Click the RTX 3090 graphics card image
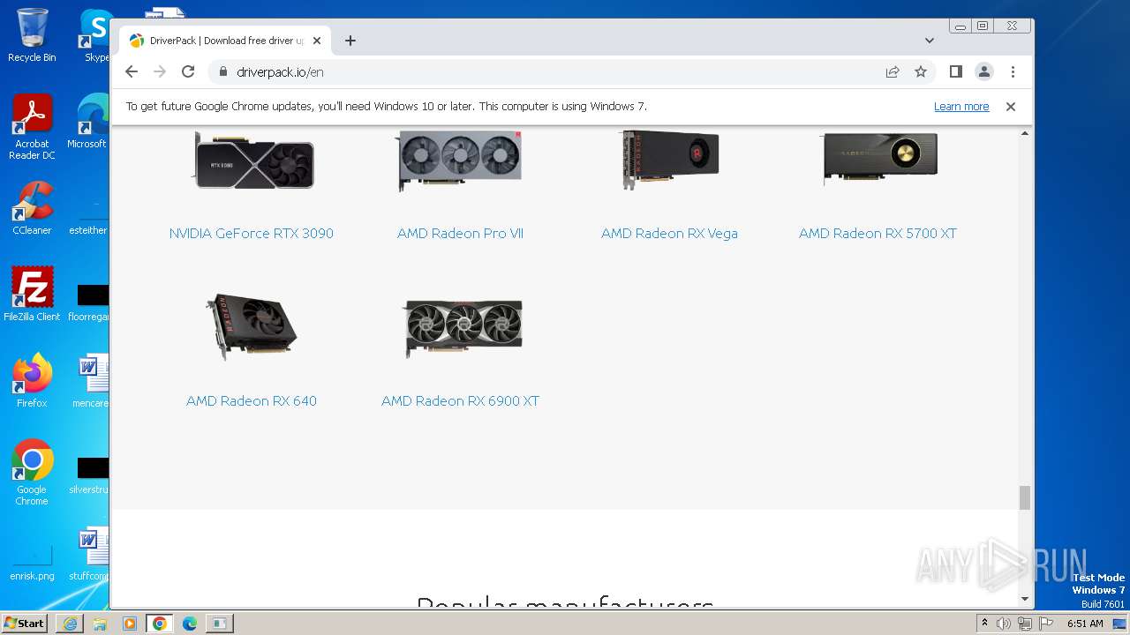Image resolution: width=1130 pixels, height=635 pixels. click(254, 160)
